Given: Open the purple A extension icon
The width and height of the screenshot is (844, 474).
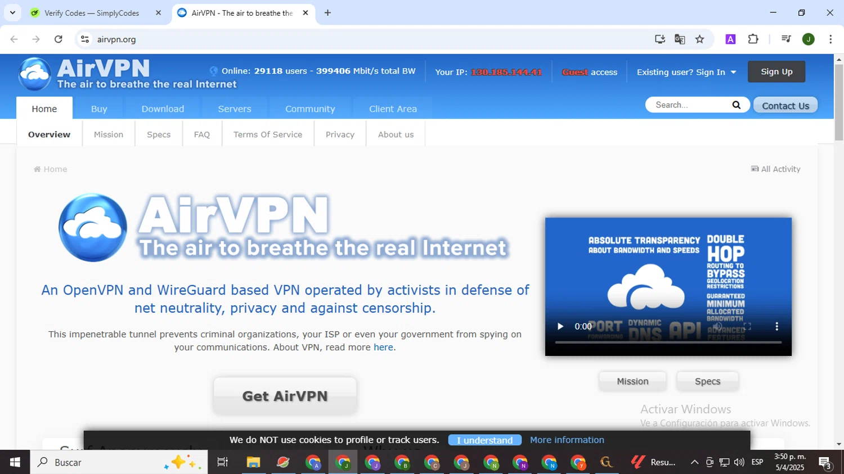Looking at the screenshot, I should pyautogui.click(x=730, y=39).
